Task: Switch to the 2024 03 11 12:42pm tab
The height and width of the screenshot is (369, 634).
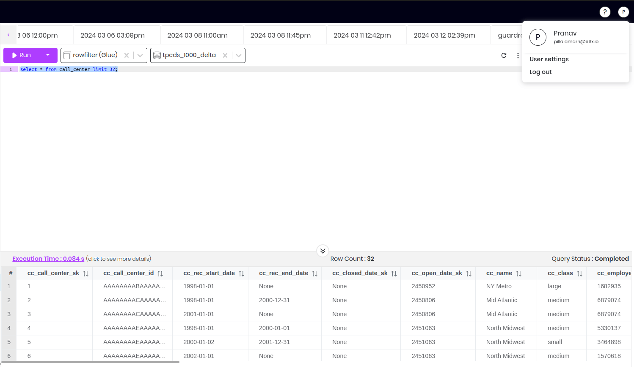Action: (362, 35)
